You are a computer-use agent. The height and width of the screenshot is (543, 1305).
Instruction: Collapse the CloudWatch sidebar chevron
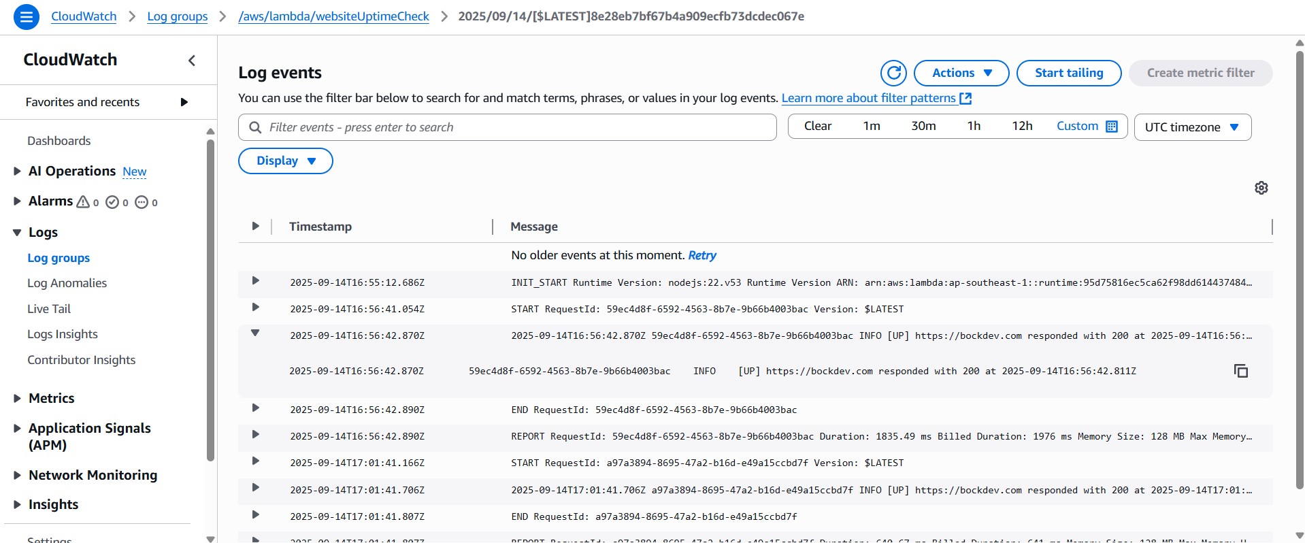pos(192,61)
